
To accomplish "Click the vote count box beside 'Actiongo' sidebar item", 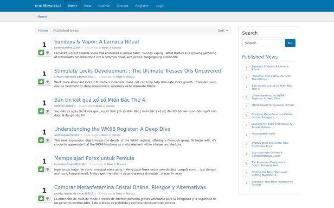I will [246, 183].
